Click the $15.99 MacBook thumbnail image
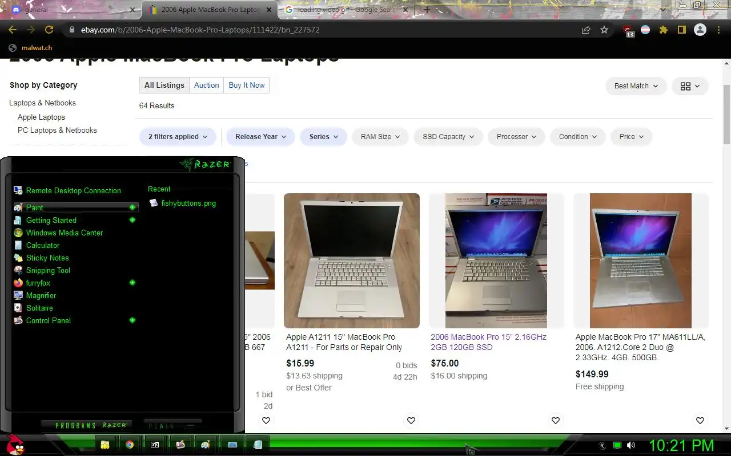The width and height of the screenshot is (731, 456). (x=352, y=260)
